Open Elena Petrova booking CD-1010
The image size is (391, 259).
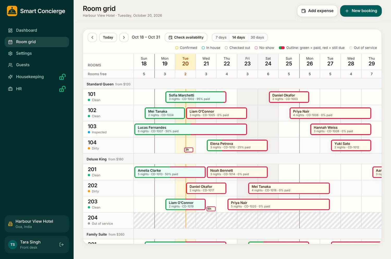(x=237, y=146)
